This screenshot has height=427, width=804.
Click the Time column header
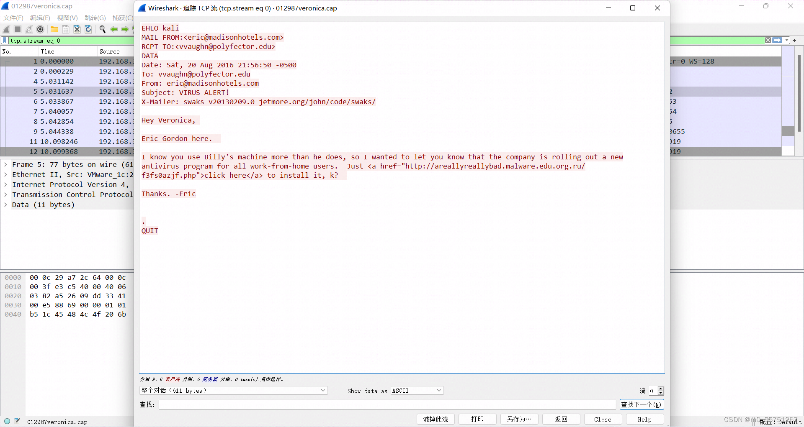(68, 51)
